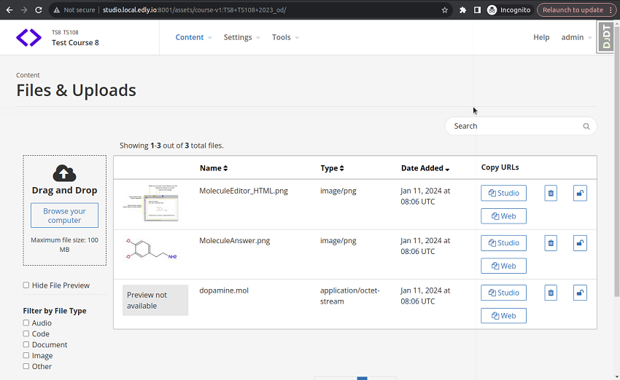Open browser extensions puzzle icon

click(x=462, y=10)
